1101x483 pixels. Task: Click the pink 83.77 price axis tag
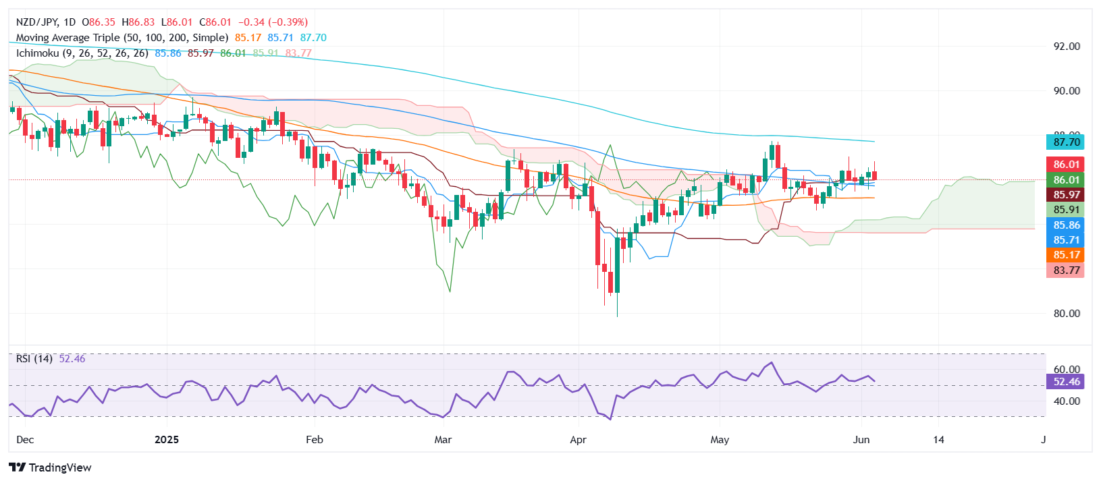[1066, 271]
